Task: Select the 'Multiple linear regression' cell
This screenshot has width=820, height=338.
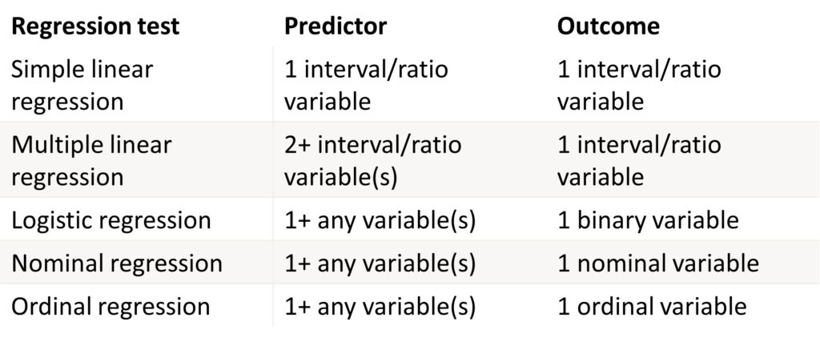Action: pos(91,161)
